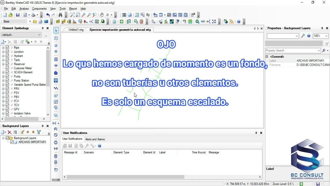Save the project with the floppy disk icon
The image size is (330, 186).
point(18,15)
